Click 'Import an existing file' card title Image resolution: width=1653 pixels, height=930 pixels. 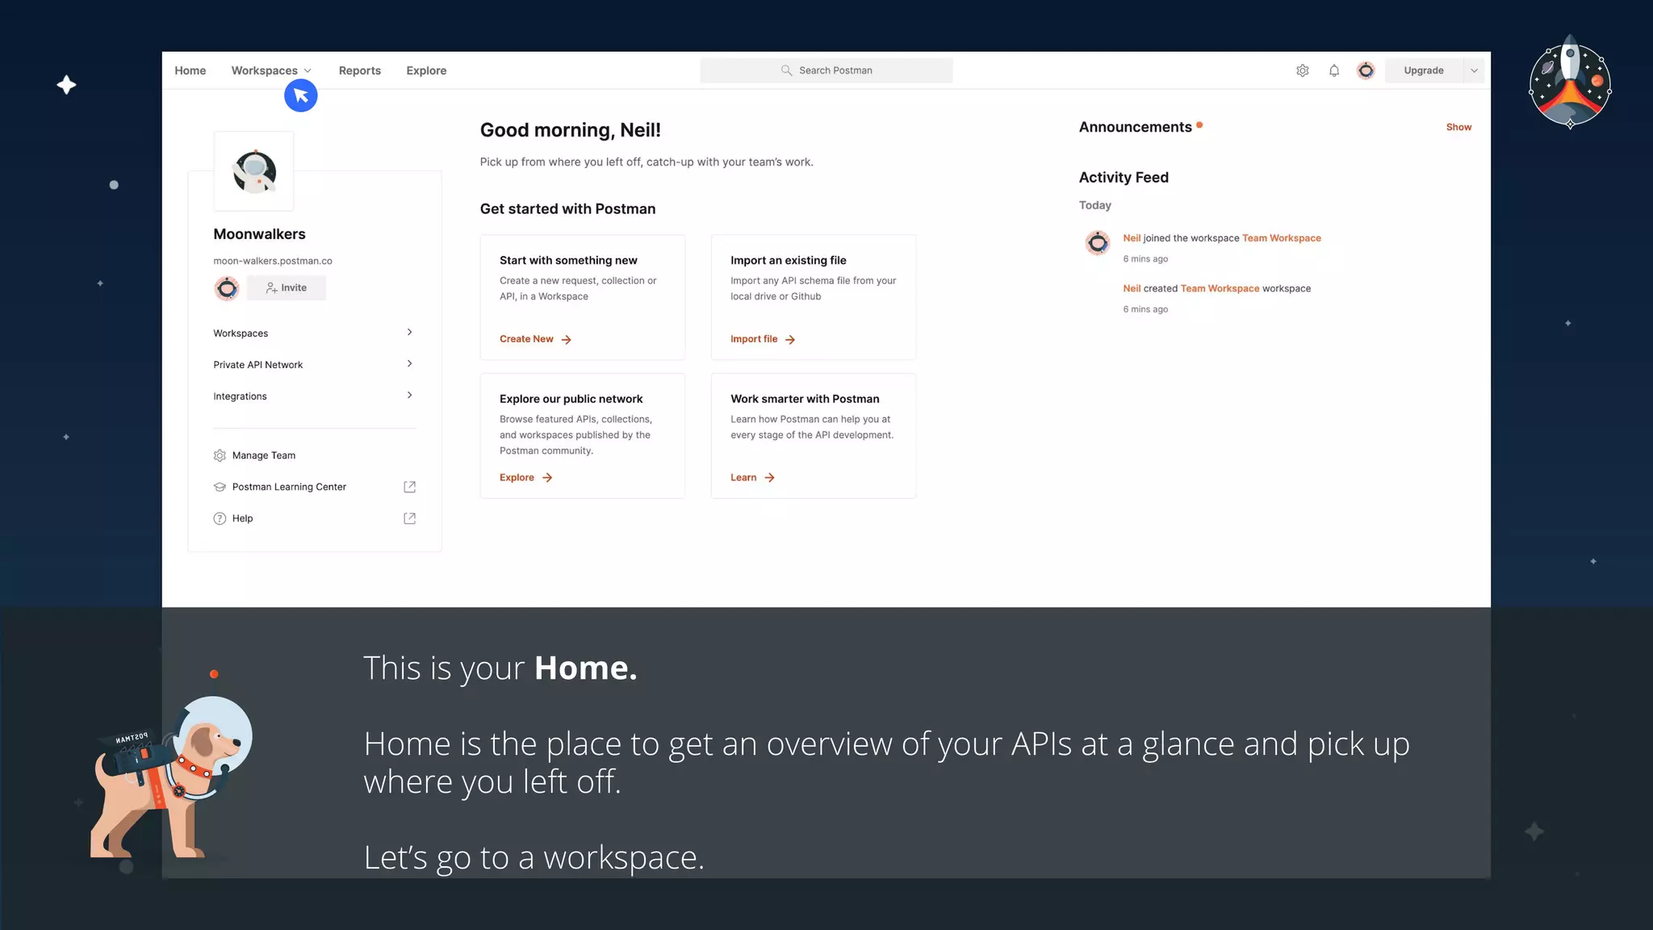click(x=789, y=261)
